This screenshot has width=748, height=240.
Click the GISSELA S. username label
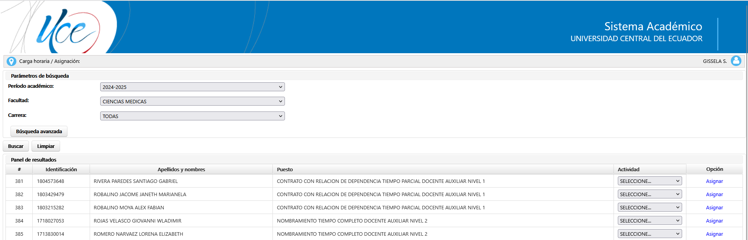[715, 61]
